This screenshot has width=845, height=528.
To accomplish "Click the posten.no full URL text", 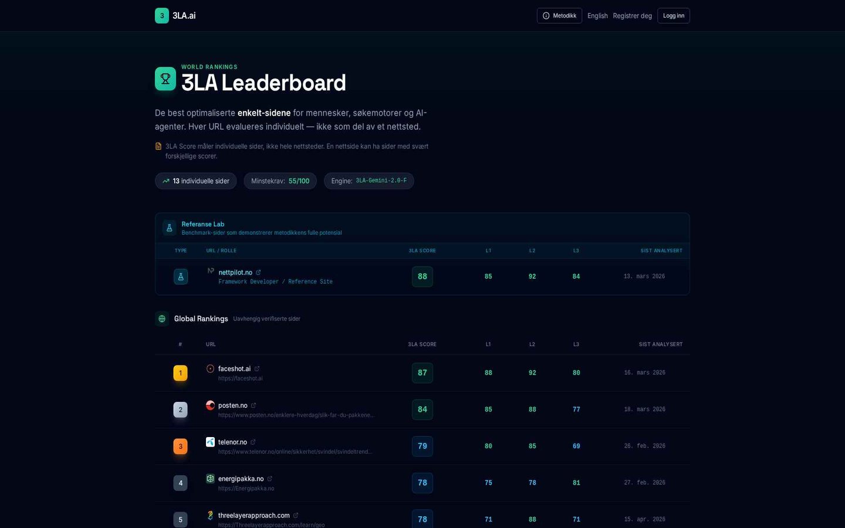I will (296, 415).
